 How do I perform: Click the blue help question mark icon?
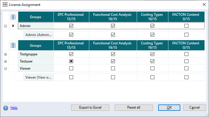pyautogui.click(x=6, y=108)
